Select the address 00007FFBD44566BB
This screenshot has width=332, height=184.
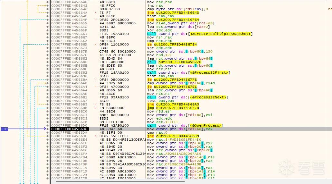pos(69,108)
